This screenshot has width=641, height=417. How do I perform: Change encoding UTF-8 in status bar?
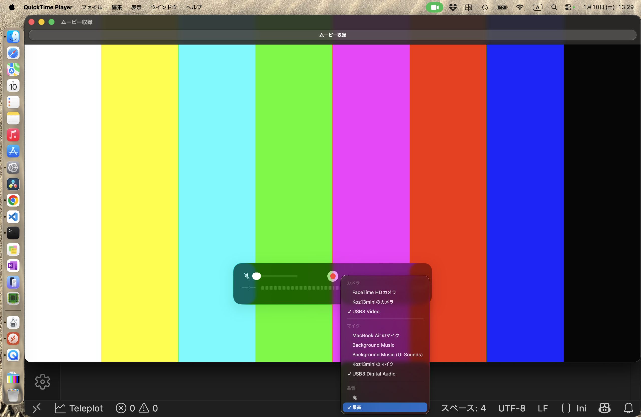[x=512, y=408]
